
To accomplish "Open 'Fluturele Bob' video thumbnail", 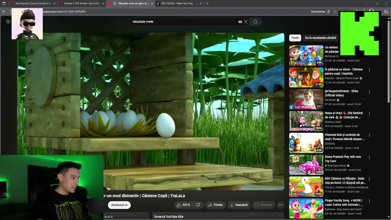I will coord(306,143).
